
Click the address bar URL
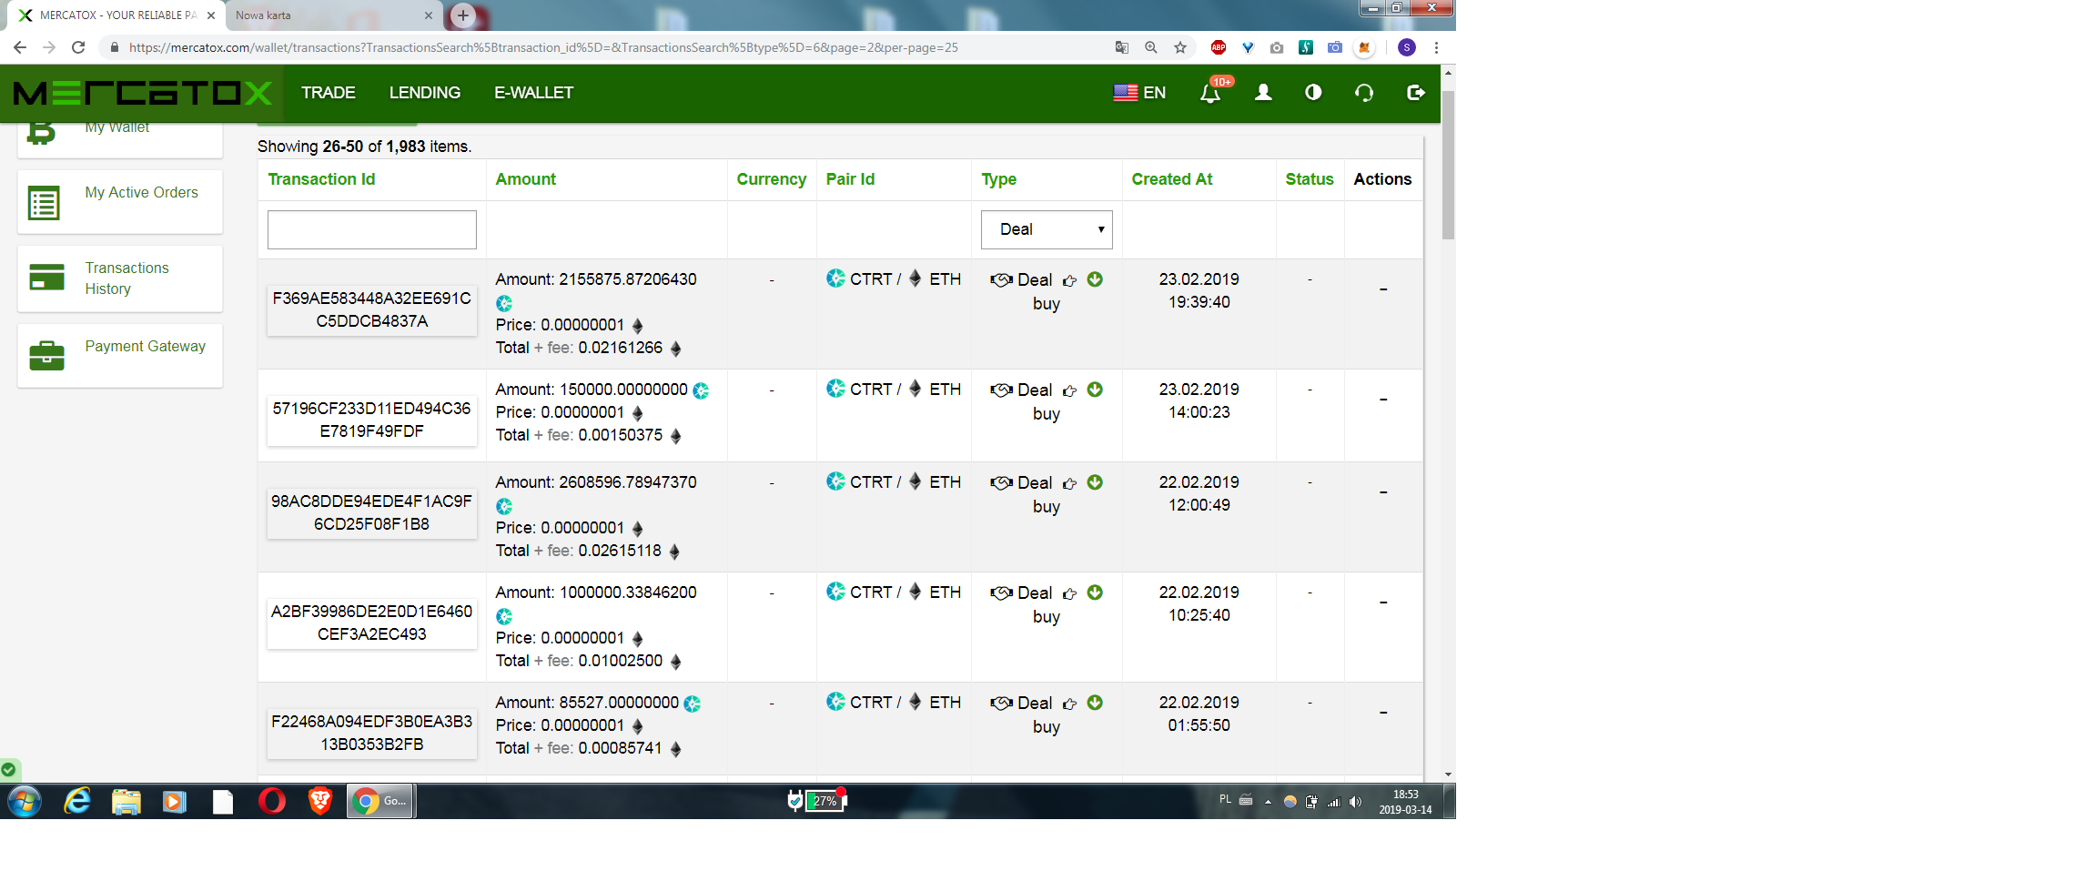543,47
